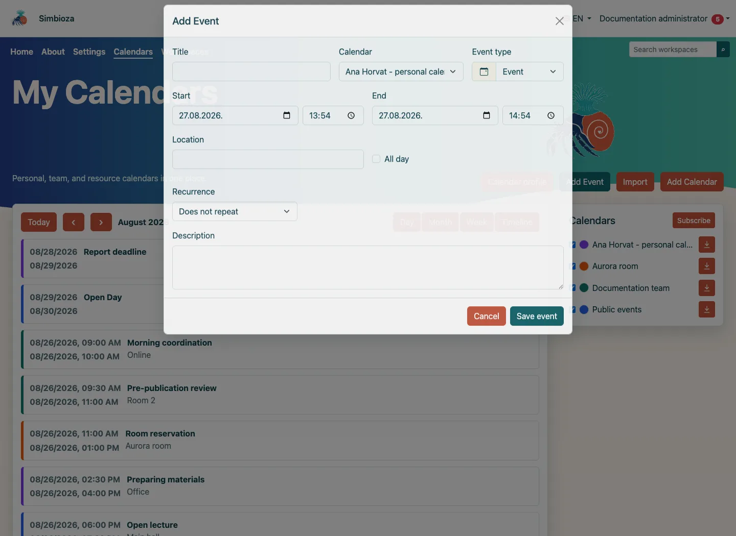Tick the All day checkbox
The height and width of the screenshot is (536, 736).
[x=376, y=159]
